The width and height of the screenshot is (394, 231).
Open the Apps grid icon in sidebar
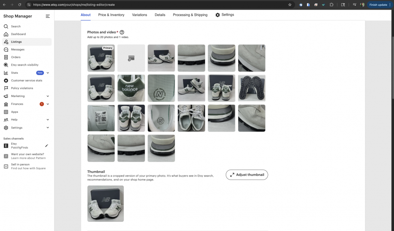(x=6, y=112)
